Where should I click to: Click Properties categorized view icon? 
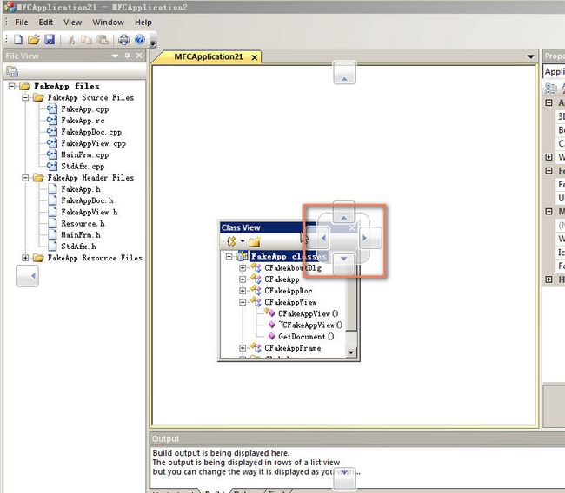550,88
